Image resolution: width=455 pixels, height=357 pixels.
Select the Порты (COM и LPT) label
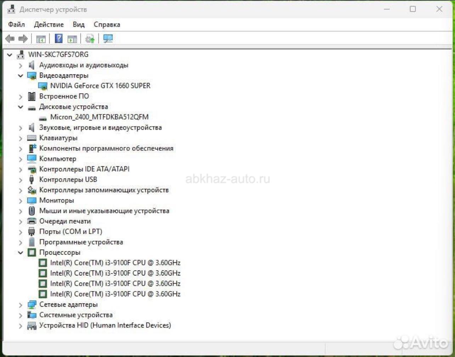pyautogui.click(x=71, y=232)
